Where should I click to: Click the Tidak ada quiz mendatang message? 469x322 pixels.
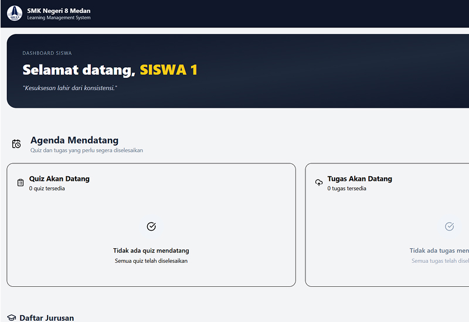(151, 251)
